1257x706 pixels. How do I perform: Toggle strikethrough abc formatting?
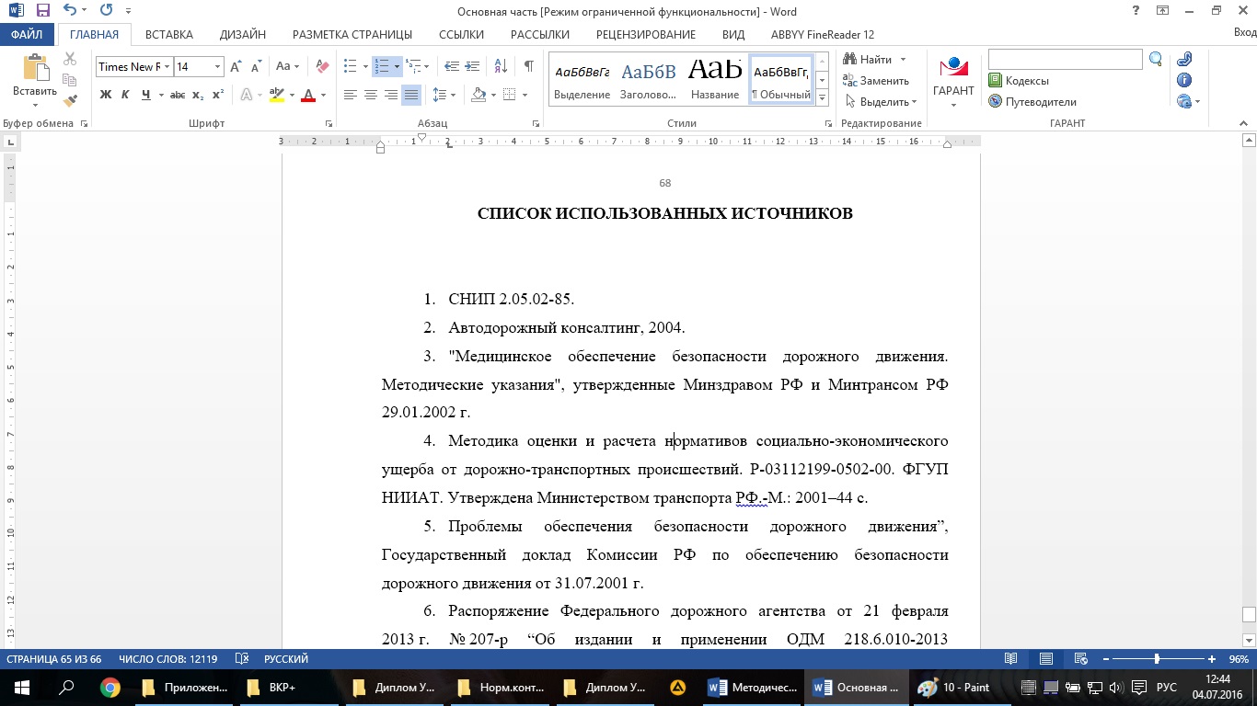click(178, 95)
